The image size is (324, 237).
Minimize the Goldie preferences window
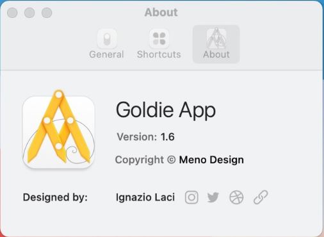point(29,13)
